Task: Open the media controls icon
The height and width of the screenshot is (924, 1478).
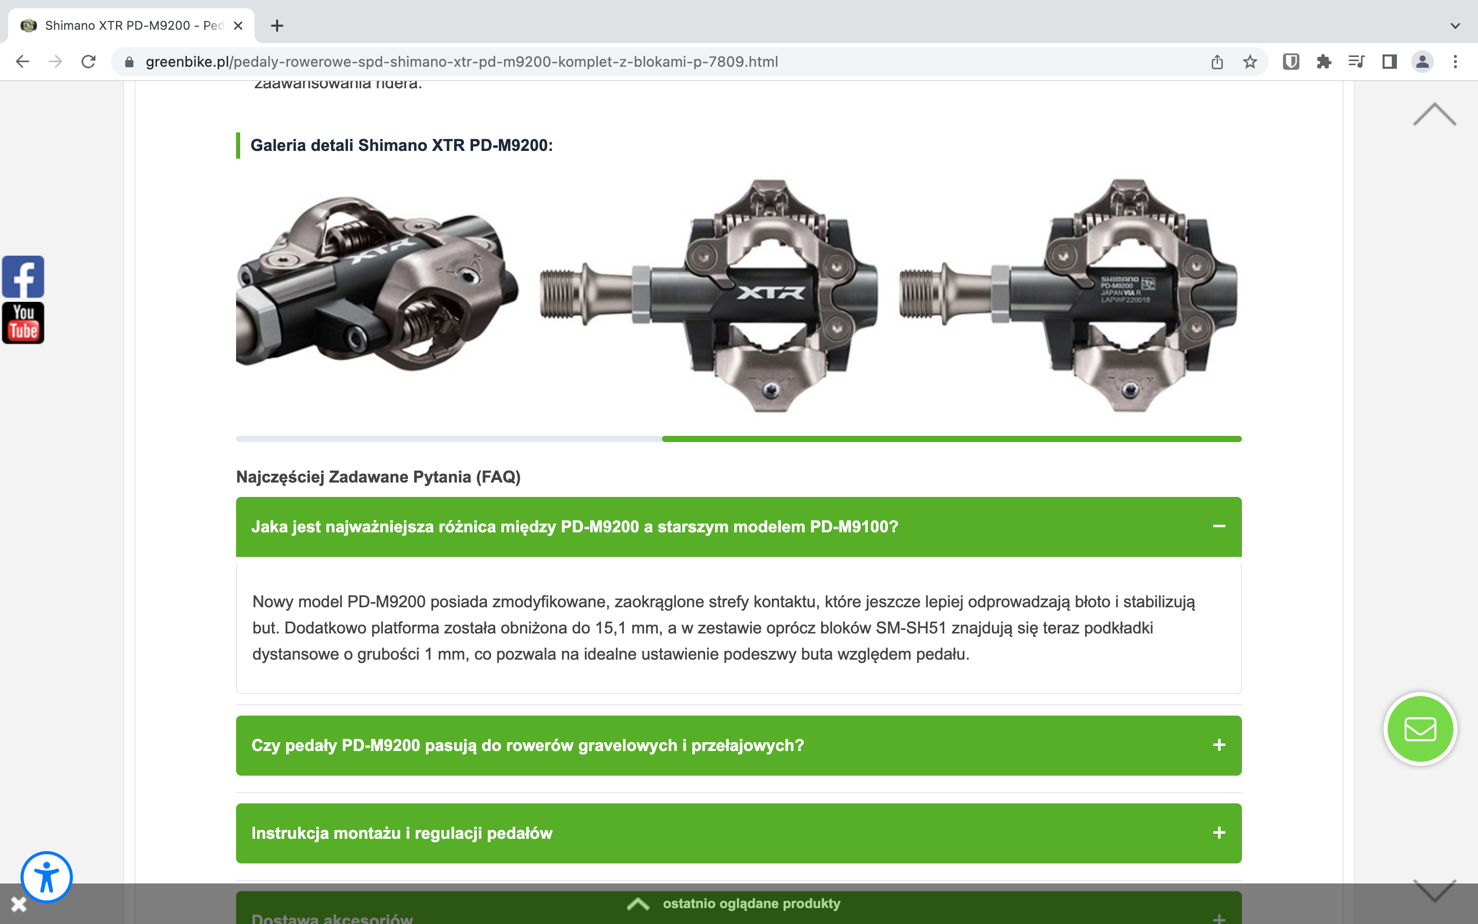Action: coord(1356,62)
